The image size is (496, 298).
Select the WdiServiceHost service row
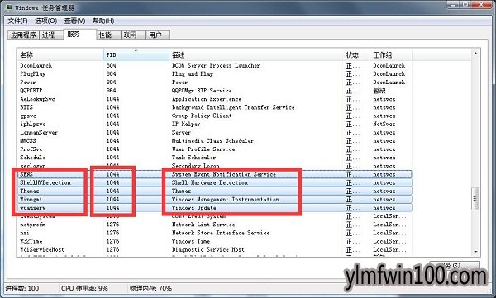(x=214, y=249)
